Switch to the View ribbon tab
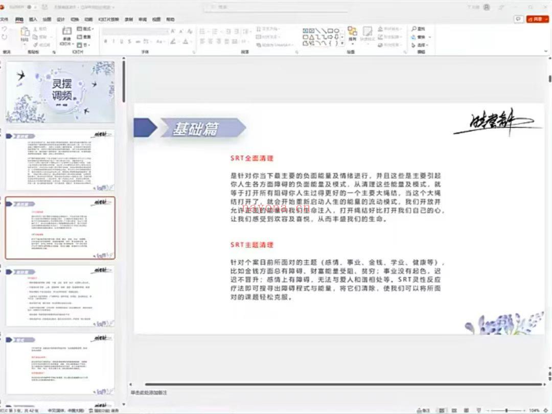Screen dimensions: 552x414 click(x=156, y=19)
